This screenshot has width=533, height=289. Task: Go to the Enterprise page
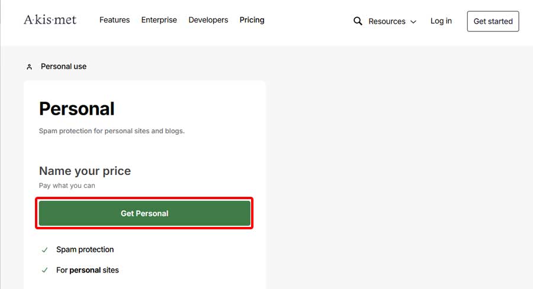[x=159, y=20]
